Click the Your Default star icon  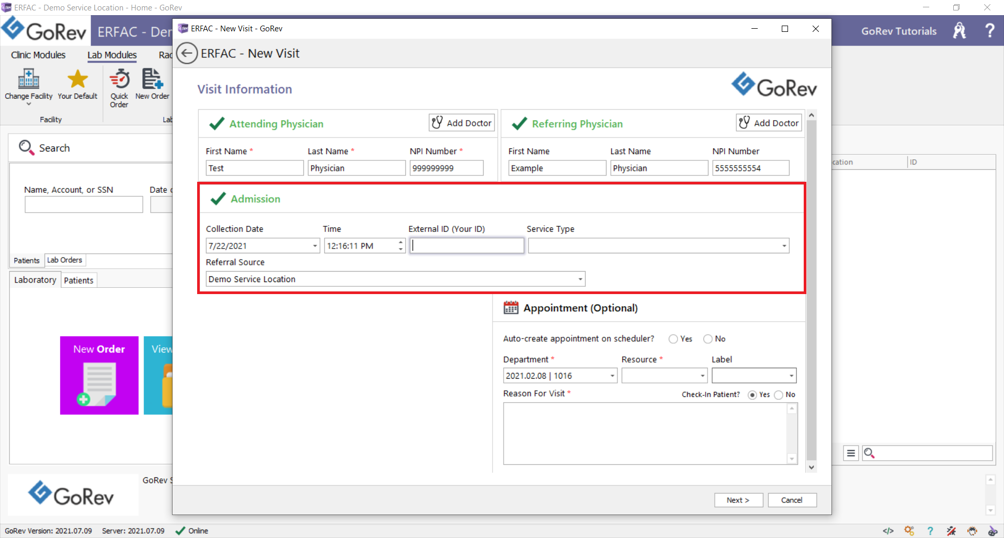tap(77, 79)
